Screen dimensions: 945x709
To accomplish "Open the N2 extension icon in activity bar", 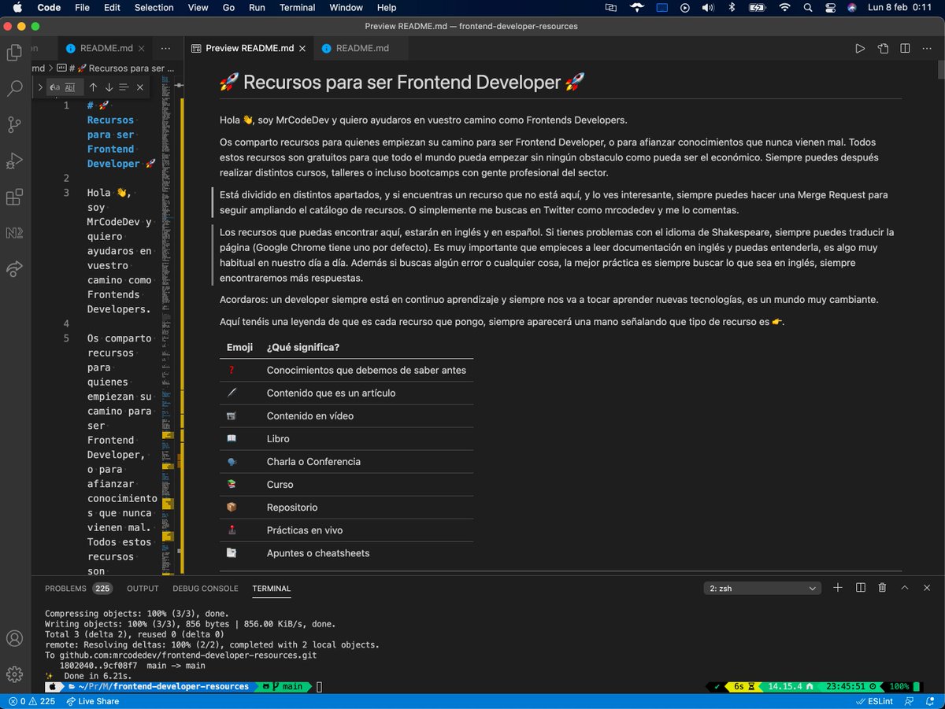I will point(14,233).
